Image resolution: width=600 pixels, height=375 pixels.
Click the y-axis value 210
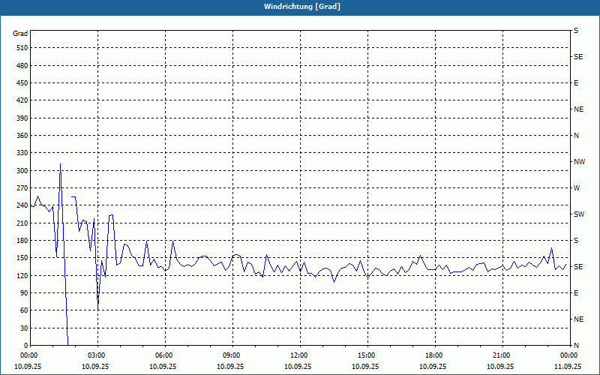coord(22,223)
